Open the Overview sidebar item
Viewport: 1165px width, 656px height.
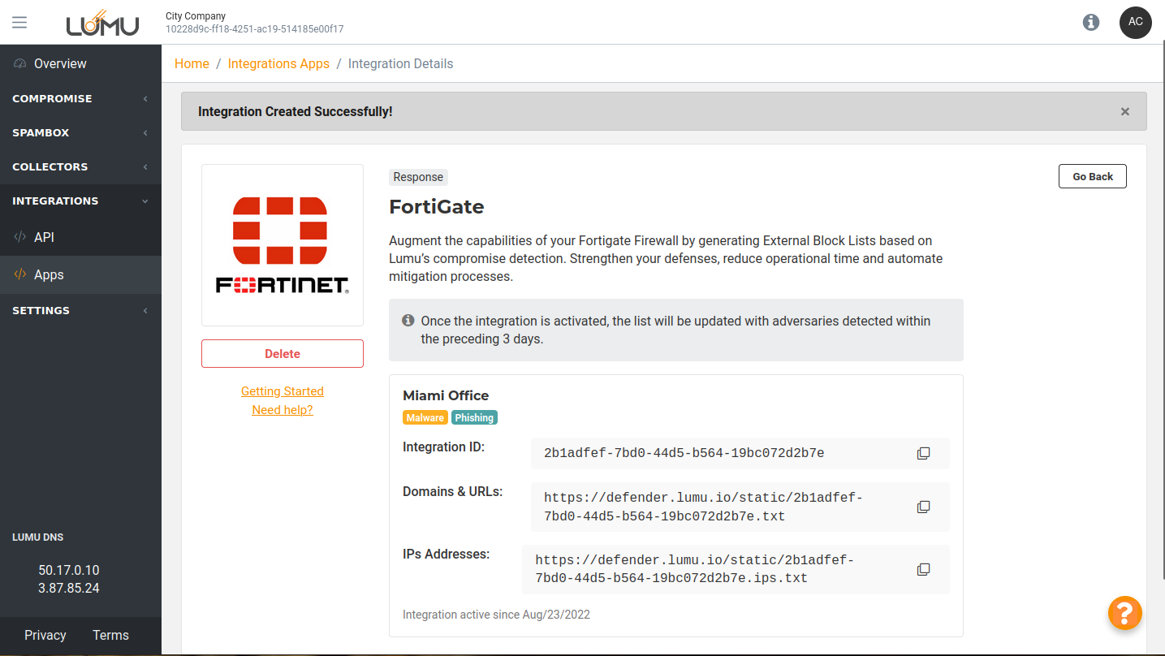(60, 63)
